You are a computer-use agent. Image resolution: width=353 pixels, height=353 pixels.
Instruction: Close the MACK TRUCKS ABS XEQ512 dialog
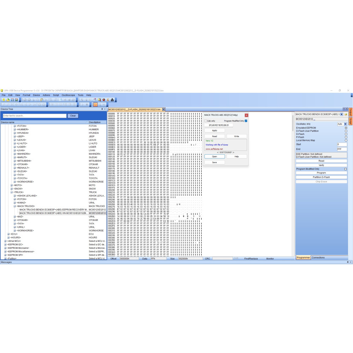246,115
